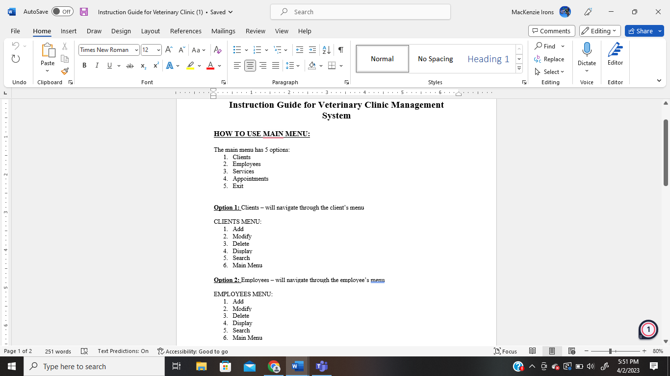This screenshot has height=376, width=670.
Task: Increase indent of paragraph
Action: 312,50
